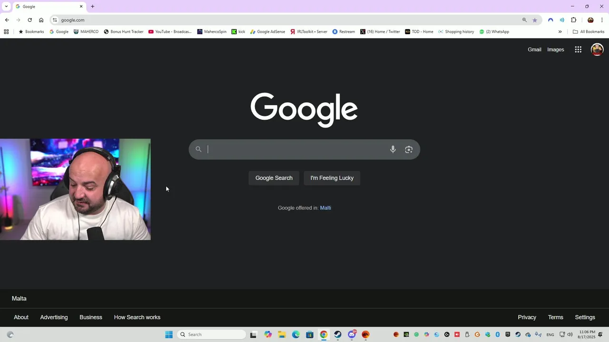Go back in browser history
The image size is (609, 342).
[7, 20]
